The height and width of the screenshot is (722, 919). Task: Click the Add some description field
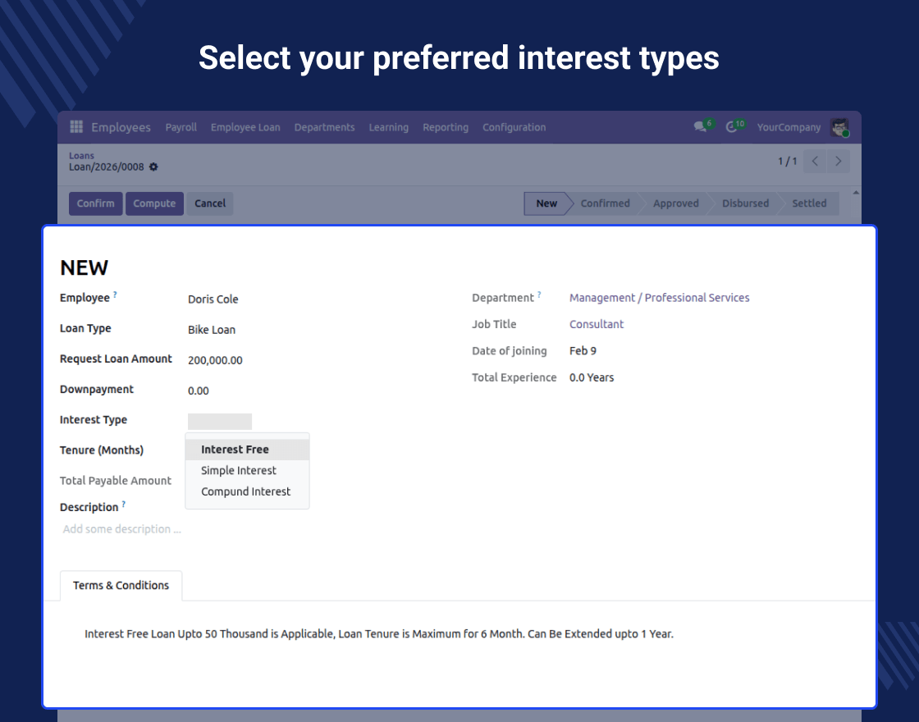click(x=122, y=529)
